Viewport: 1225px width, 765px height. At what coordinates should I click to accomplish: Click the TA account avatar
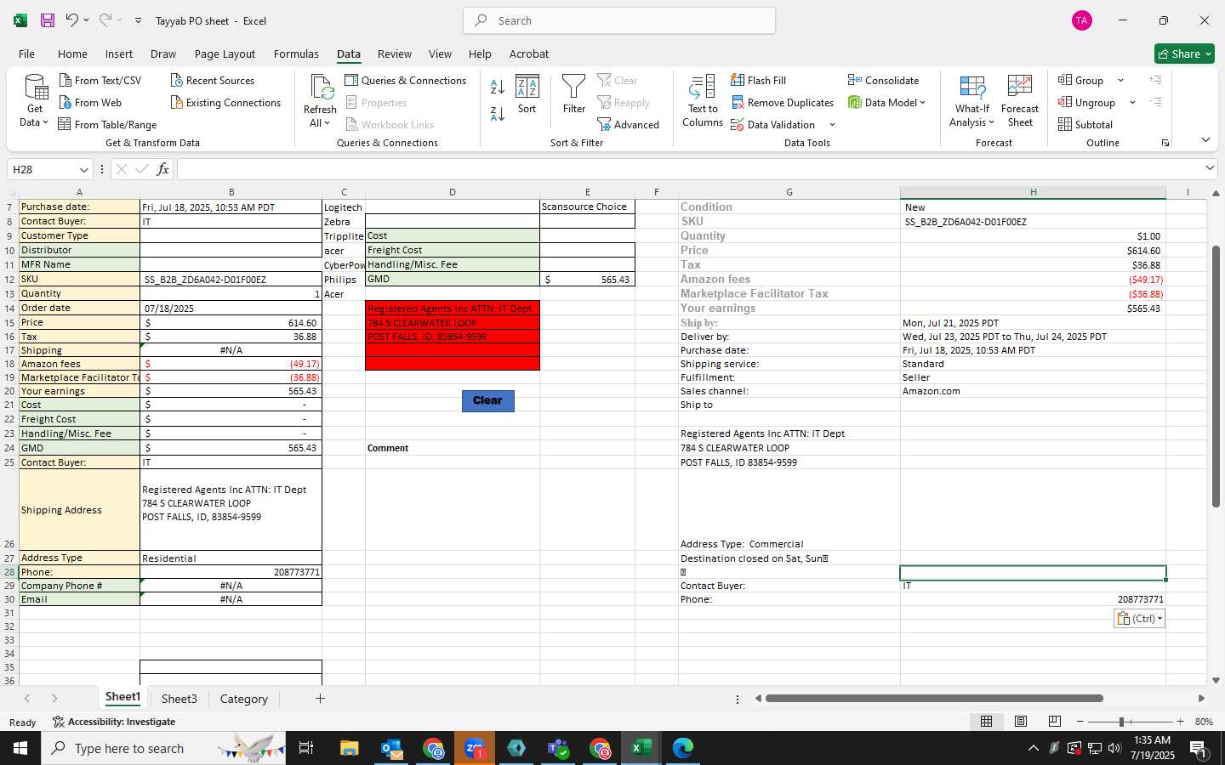click(x=1082, y=20)
